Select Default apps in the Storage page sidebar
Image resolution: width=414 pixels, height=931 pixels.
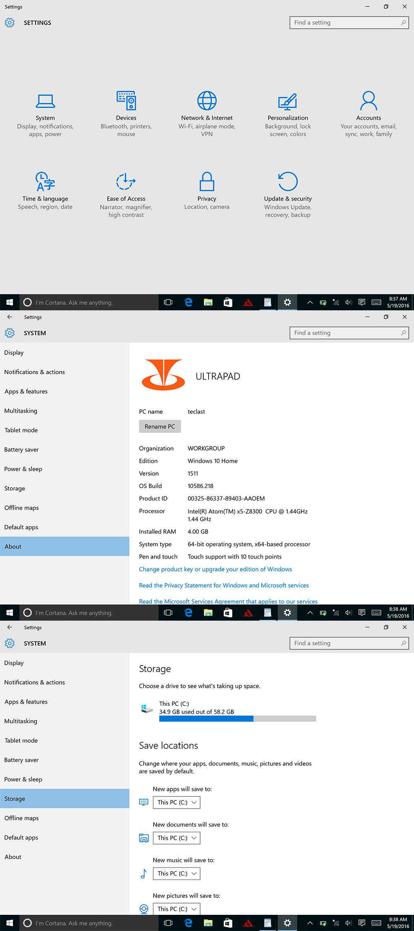[x=65, y=837]
